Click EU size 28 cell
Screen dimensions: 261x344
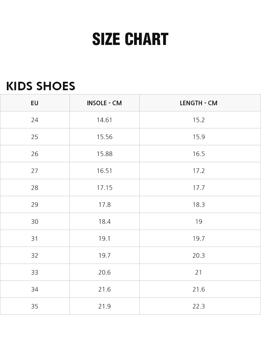tap(35, 188)
